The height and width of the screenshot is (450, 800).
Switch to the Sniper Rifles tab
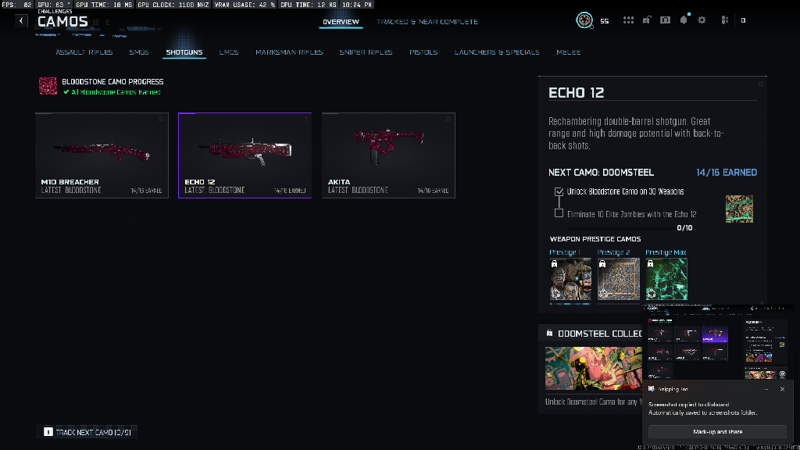(x=366, y=52)
